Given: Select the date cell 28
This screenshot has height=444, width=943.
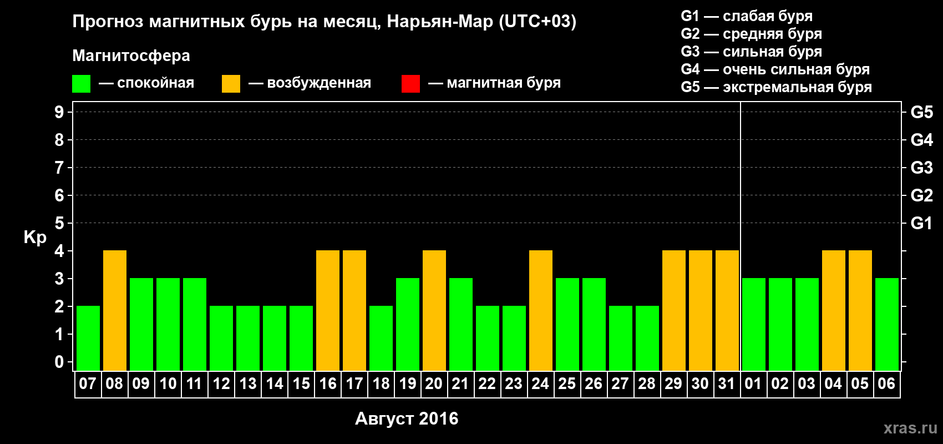Looking at the screenshot, I should pos(647,384).
